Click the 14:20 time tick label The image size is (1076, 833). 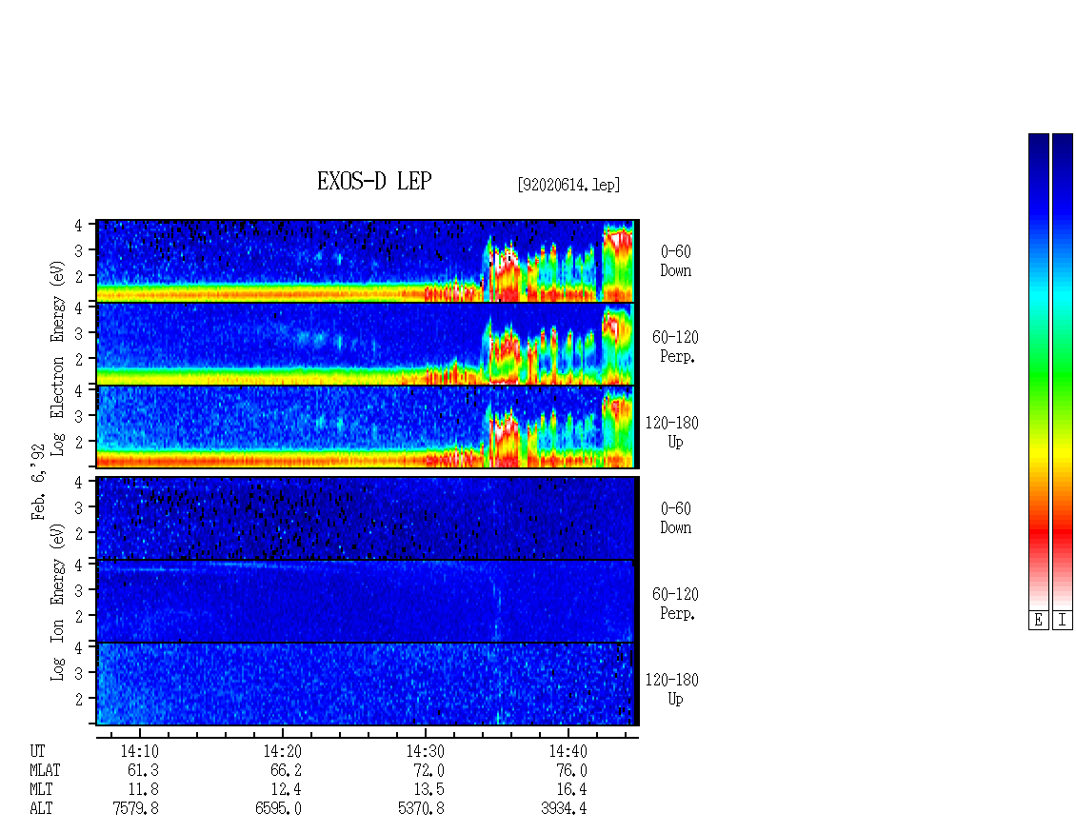(283, 751)
